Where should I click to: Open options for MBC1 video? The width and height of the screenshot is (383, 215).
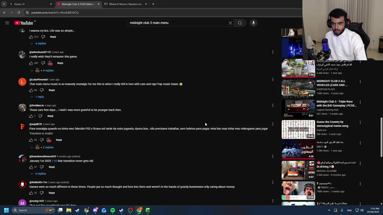click(x=360, y=143)
